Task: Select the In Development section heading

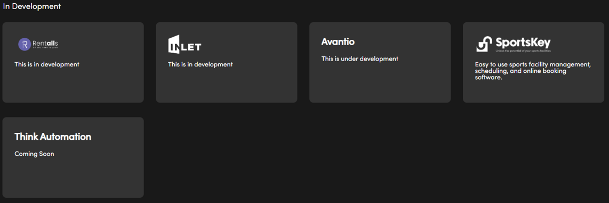Action: coord(32,6)
